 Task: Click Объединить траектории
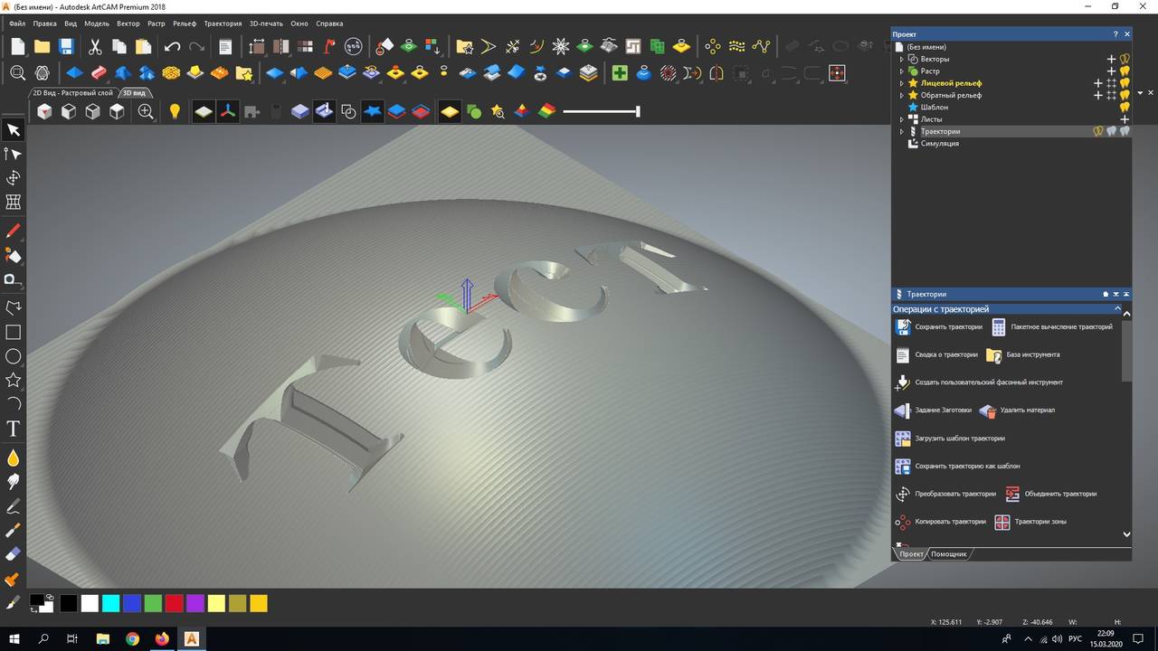tap(1050, 494)
